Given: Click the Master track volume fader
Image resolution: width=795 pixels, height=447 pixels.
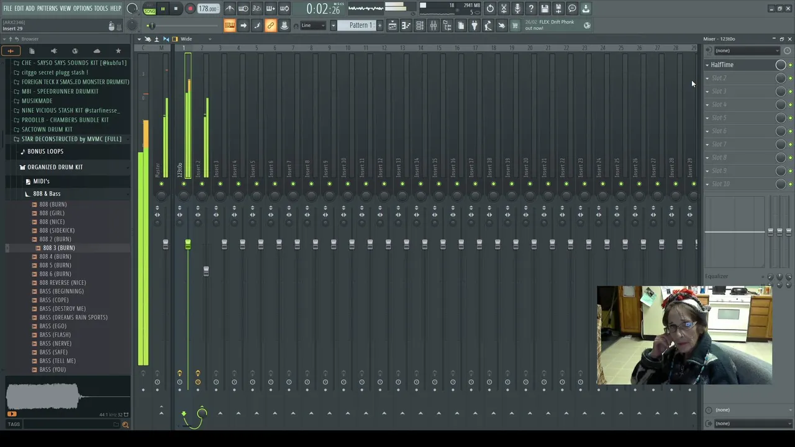Looking at the screenshot, I should [166, 245].
